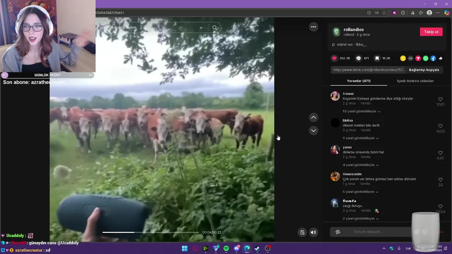
Task: Open OBS Studio from the taskbar
Action: click(268, 248)
